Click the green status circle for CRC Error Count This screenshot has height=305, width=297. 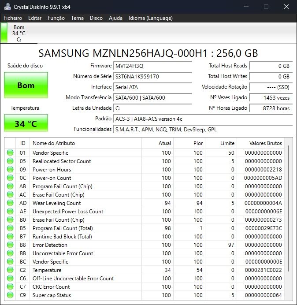pos(10,286)
